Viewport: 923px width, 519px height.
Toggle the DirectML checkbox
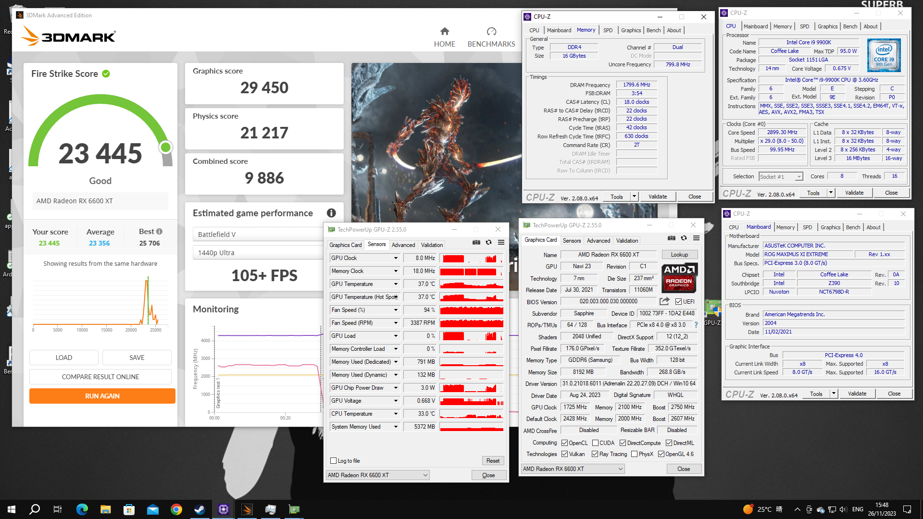pyautogui.click(x=669, y=443)
